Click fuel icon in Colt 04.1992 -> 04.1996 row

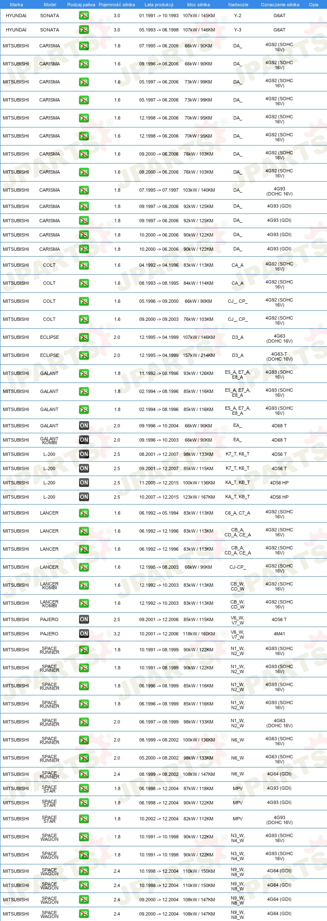pyautogui.click(x=84, y=265)
